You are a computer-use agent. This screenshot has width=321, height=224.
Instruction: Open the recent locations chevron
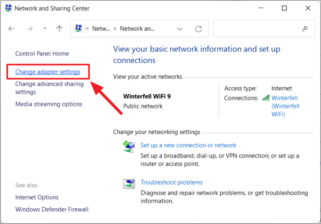[45, 28]
